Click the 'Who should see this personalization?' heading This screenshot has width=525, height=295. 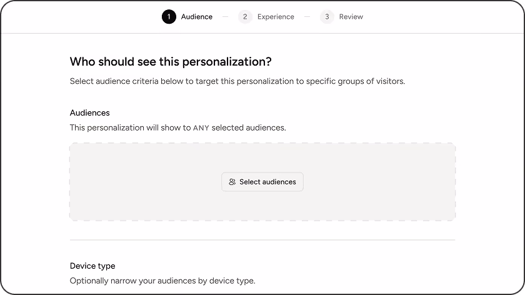pos(171,62)
